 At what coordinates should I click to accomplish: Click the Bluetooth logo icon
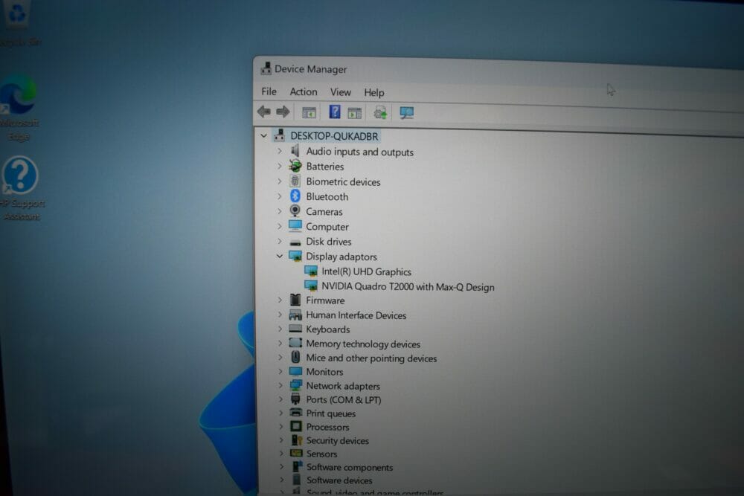click(295, 196)
